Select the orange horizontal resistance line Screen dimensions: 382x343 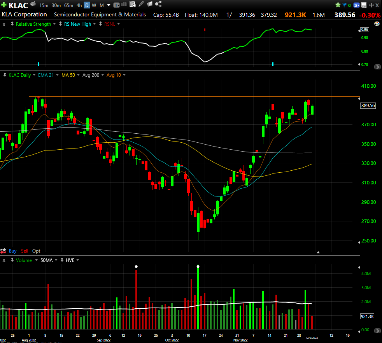(195, 96)
